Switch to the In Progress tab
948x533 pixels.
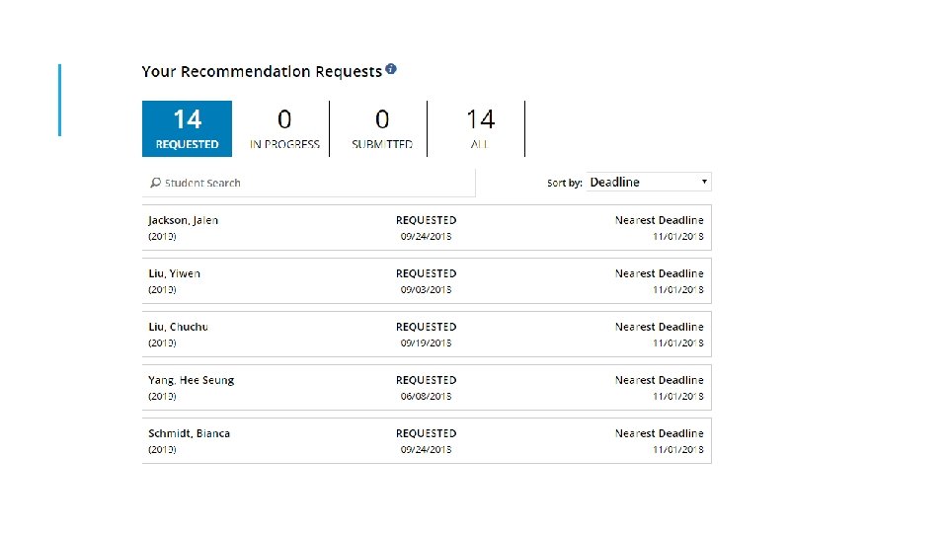tap(284, 128)
